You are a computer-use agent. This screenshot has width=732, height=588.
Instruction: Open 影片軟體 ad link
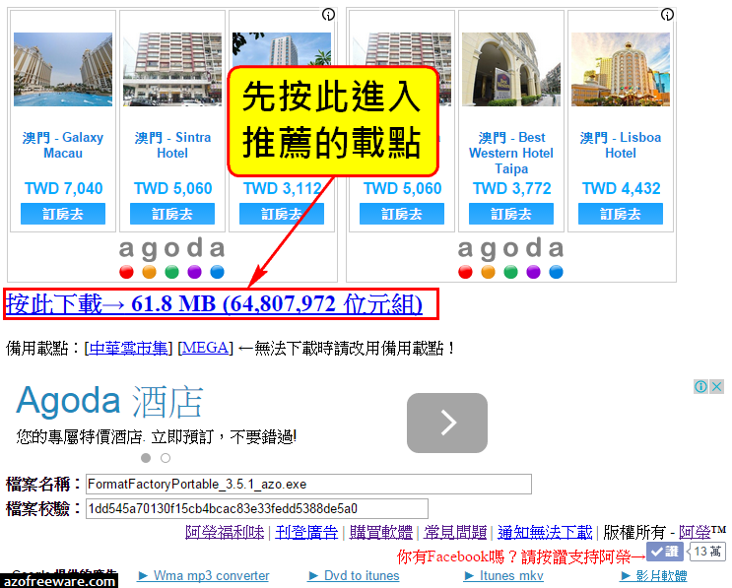point(654,576)
